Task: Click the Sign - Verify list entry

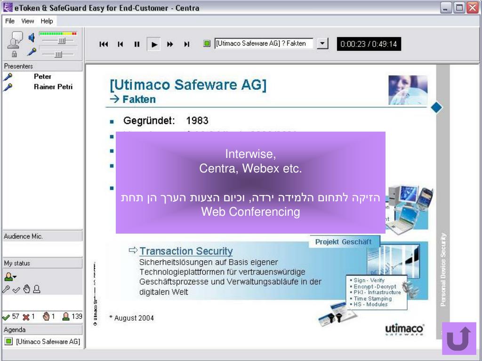Action: click(x=369, y=280)
